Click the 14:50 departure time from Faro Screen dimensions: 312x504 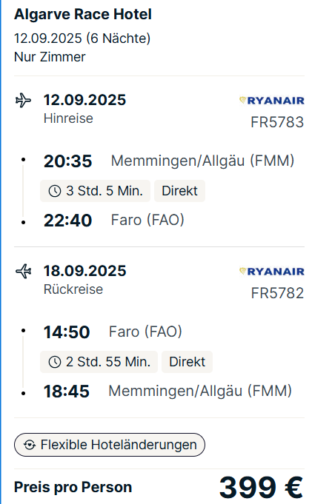(67, 332)
